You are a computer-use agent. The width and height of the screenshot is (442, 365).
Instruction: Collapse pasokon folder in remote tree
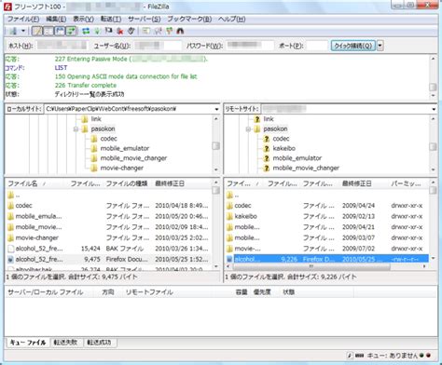248,129
